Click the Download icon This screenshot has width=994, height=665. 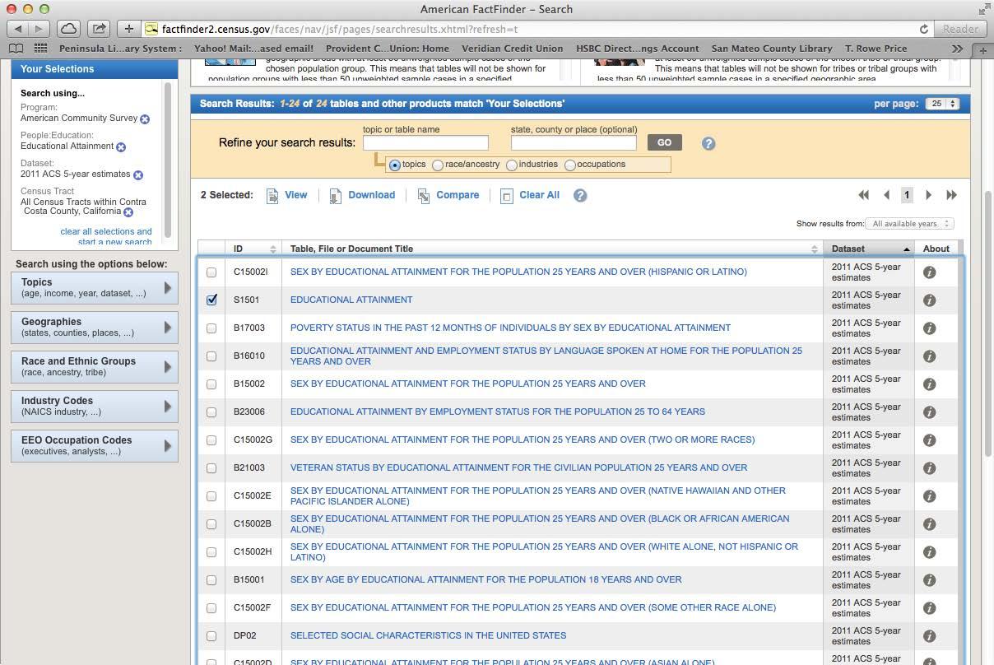click(336, 196)
